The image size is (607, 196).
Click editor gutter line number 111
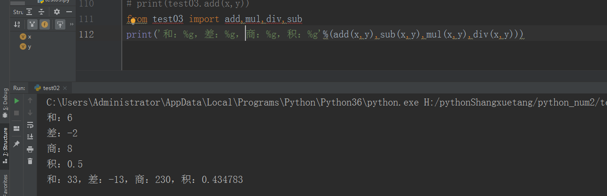[x=87, y=19]
